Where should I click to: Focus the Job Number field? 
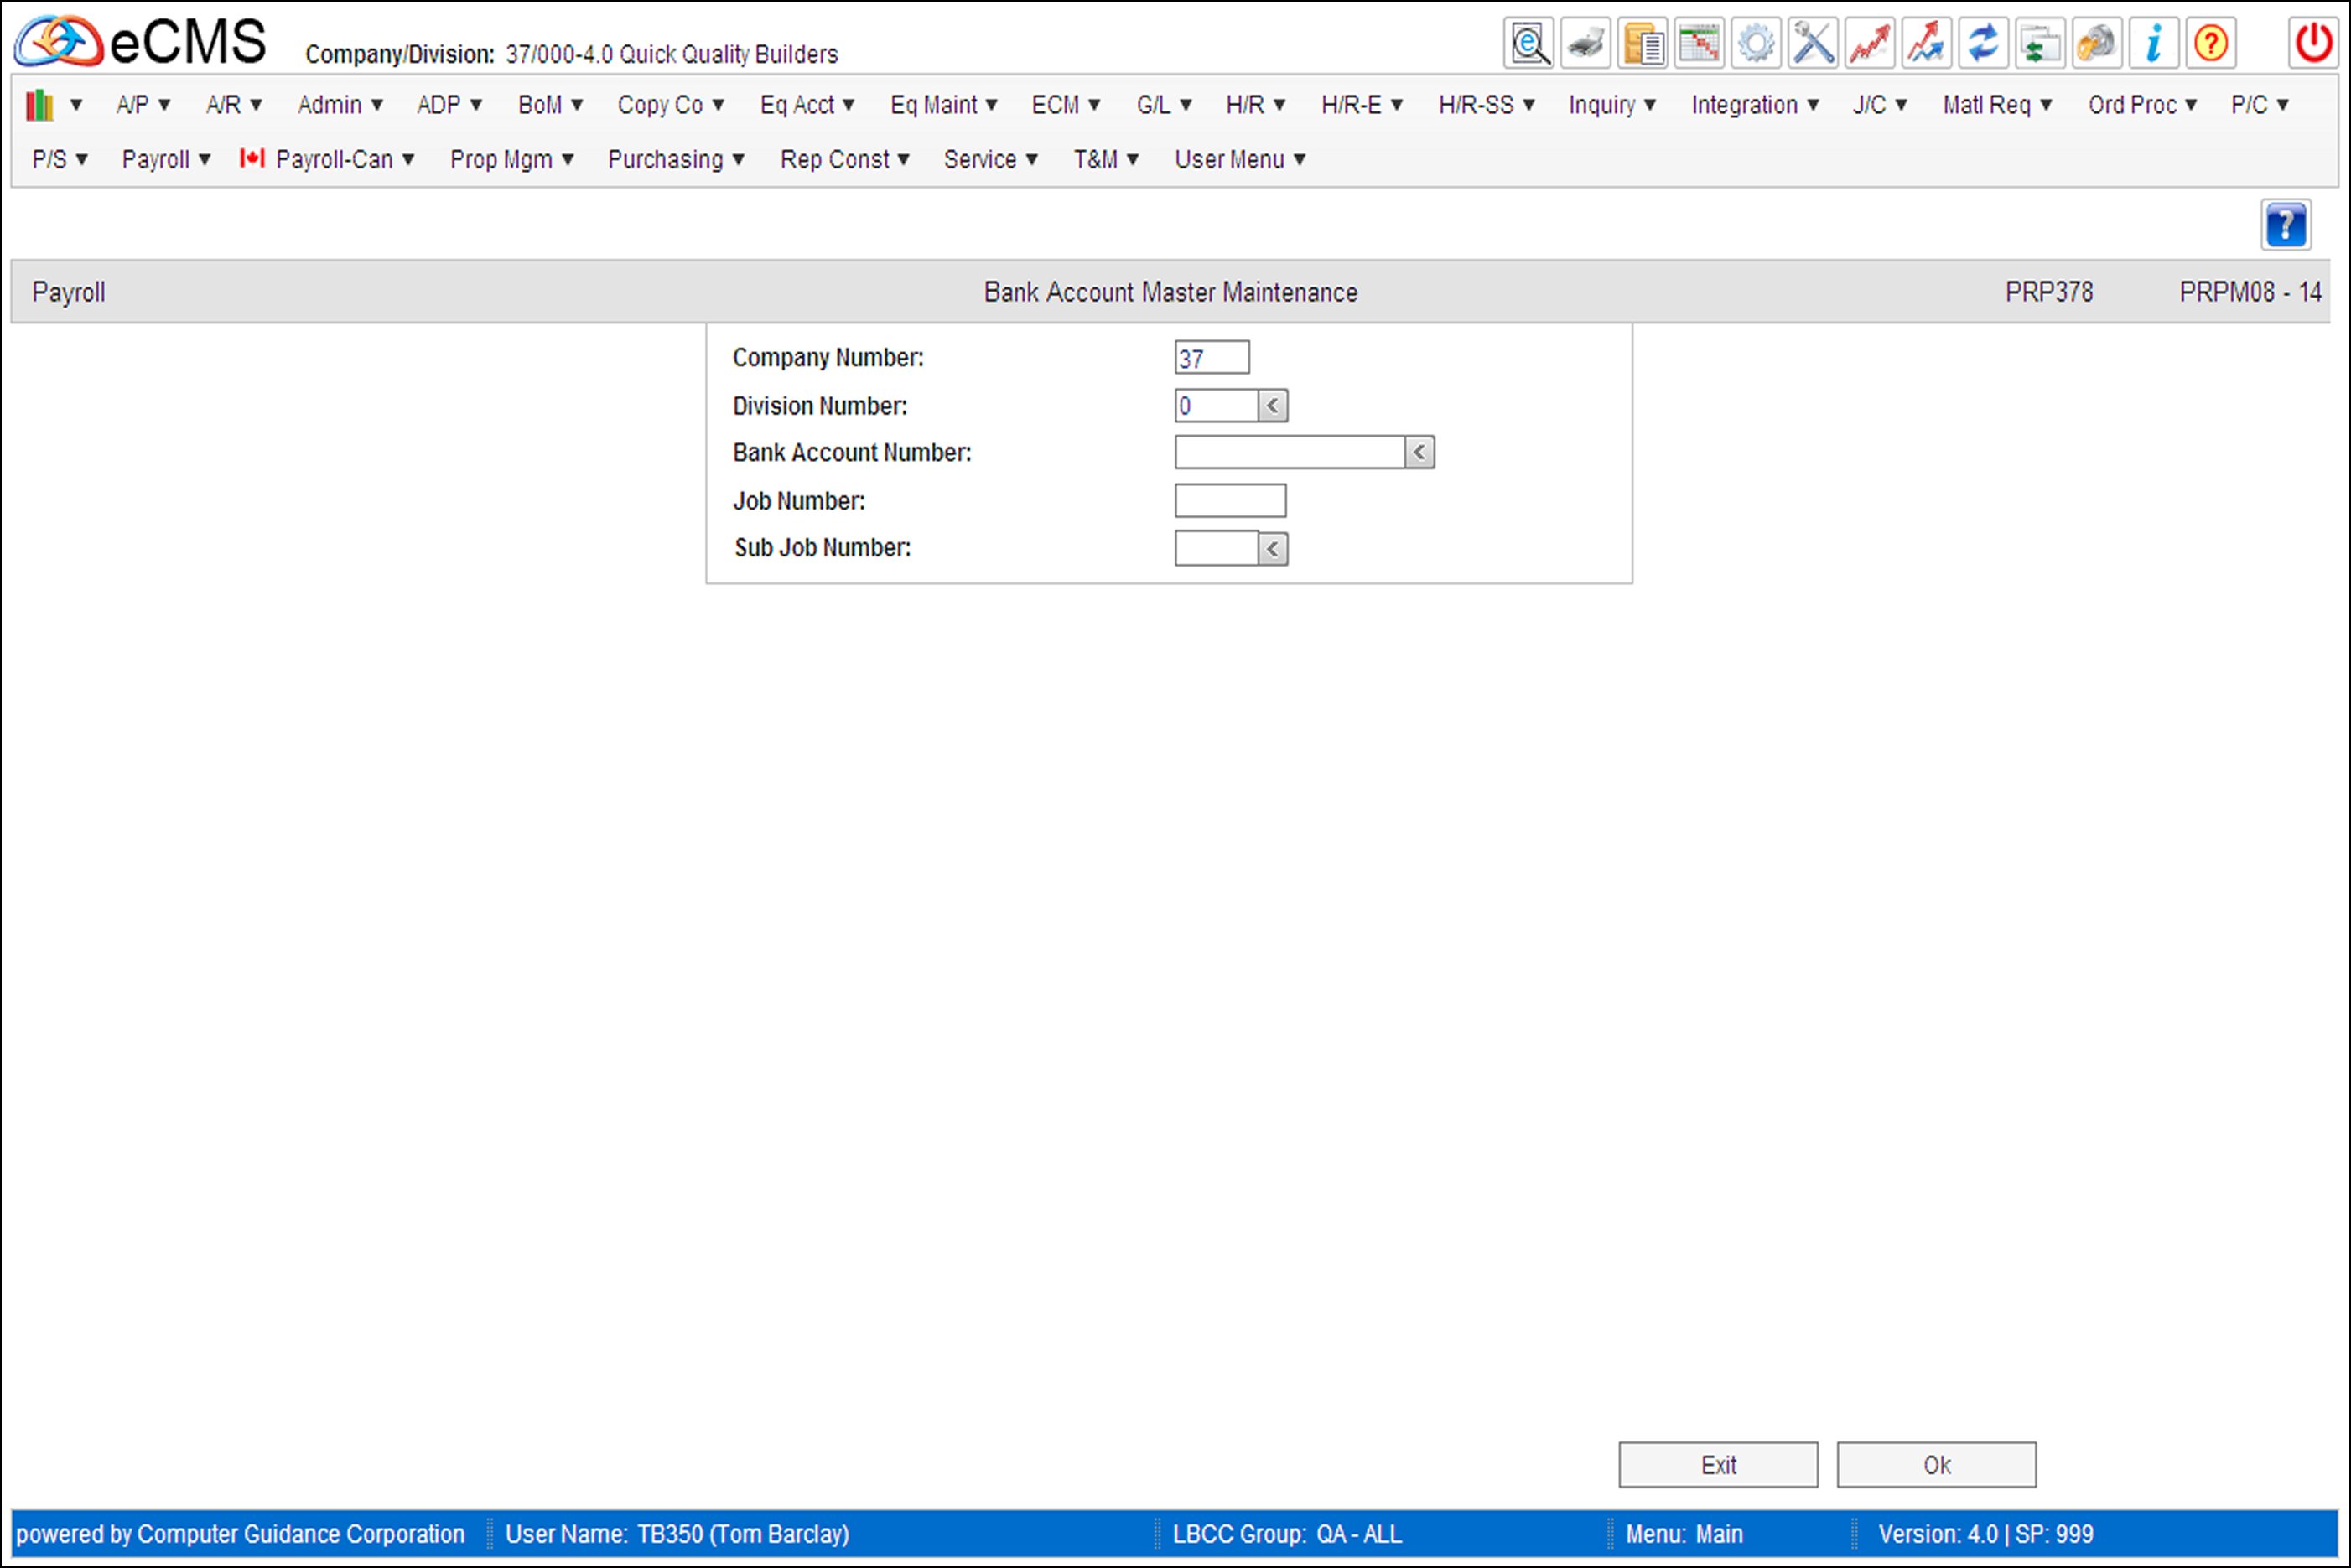coord(1231,501)
